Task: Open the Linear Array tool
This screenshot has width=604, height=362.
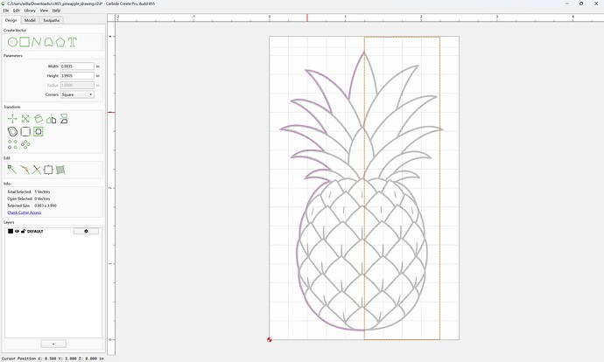Action: coord(13,144)
